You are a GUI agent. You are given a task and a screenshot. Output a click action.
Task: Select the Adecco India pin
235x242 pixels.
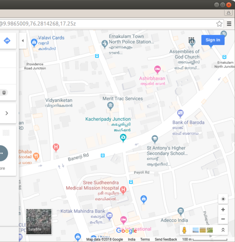coord(180,211)
